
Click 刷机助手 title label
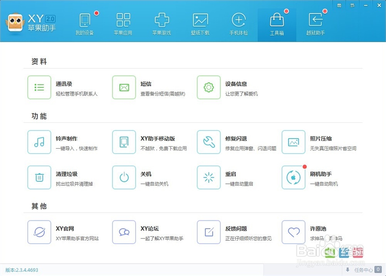[x=321, y=174]
